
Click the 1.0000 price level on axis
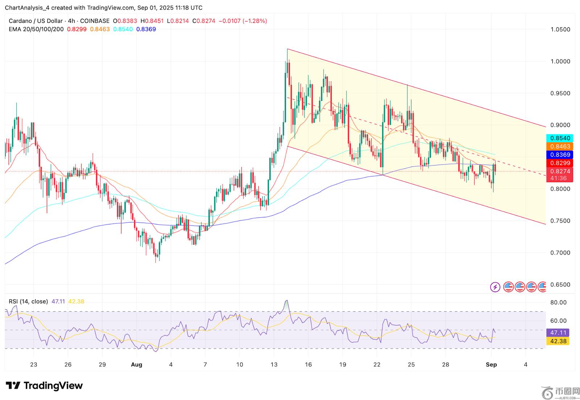click(560, 61)
